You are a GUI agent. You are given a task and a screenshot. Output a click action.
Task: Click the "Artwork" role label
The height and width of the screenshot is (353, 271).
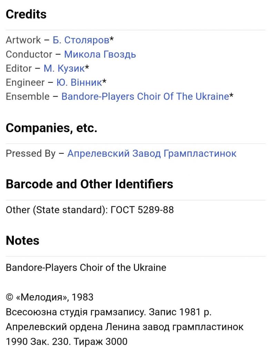tap(23, 40)
